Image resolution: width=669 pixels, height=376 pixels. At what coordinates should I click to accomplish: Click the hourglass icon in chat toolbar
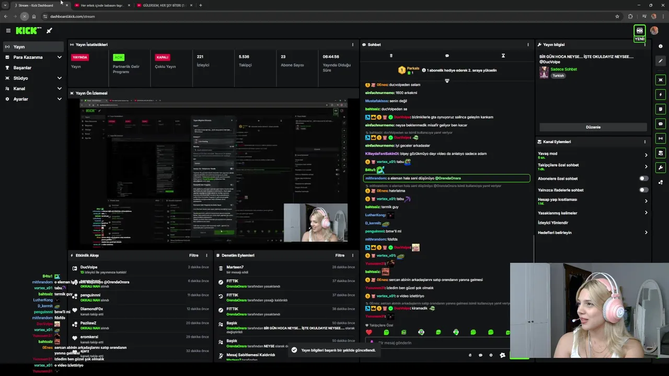[503, 56]
